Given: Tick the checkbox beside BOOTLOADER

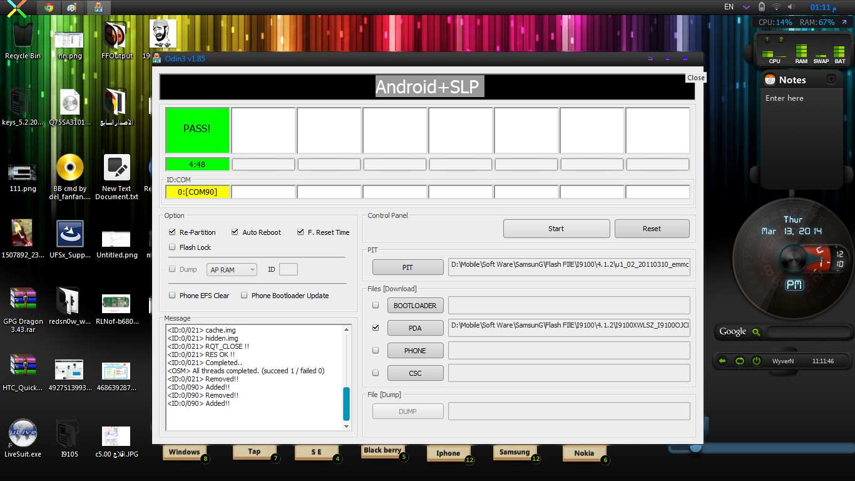Looking at the screenshot, I should click(376, 306).
